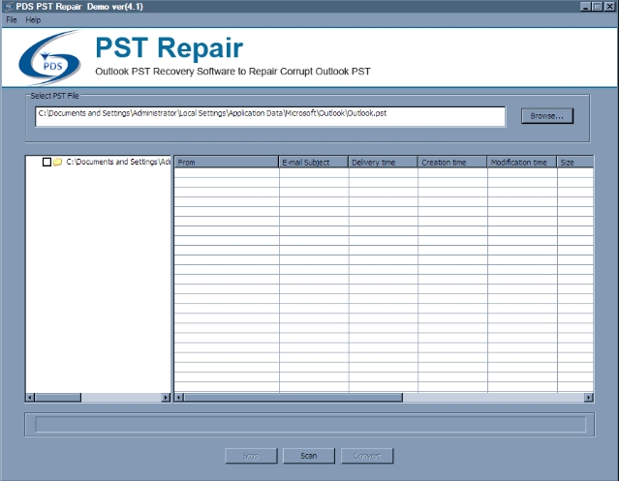619x481 pixels.
Task: Click the Scan button
Action: [309, 456]
